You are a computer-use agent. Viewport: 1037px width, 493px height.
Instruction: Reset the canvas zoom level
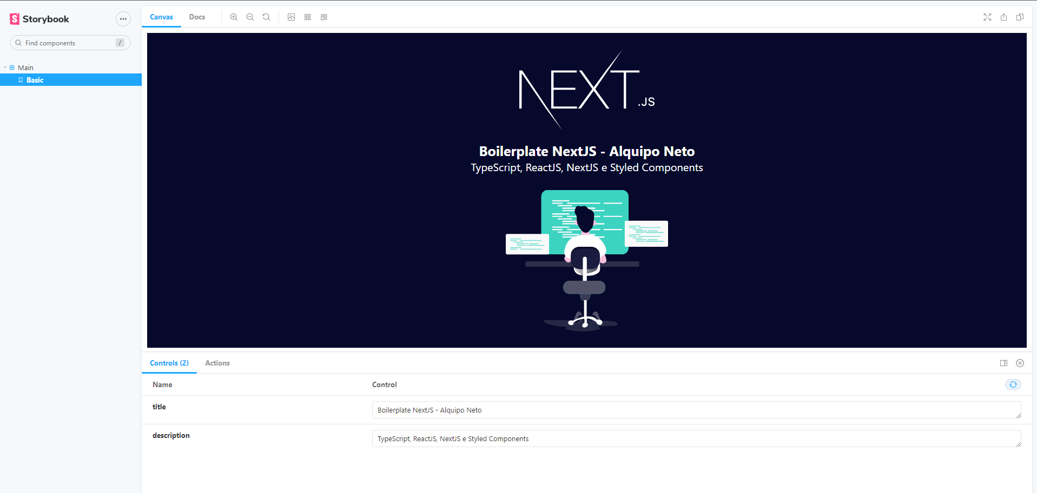click(266, 17)
